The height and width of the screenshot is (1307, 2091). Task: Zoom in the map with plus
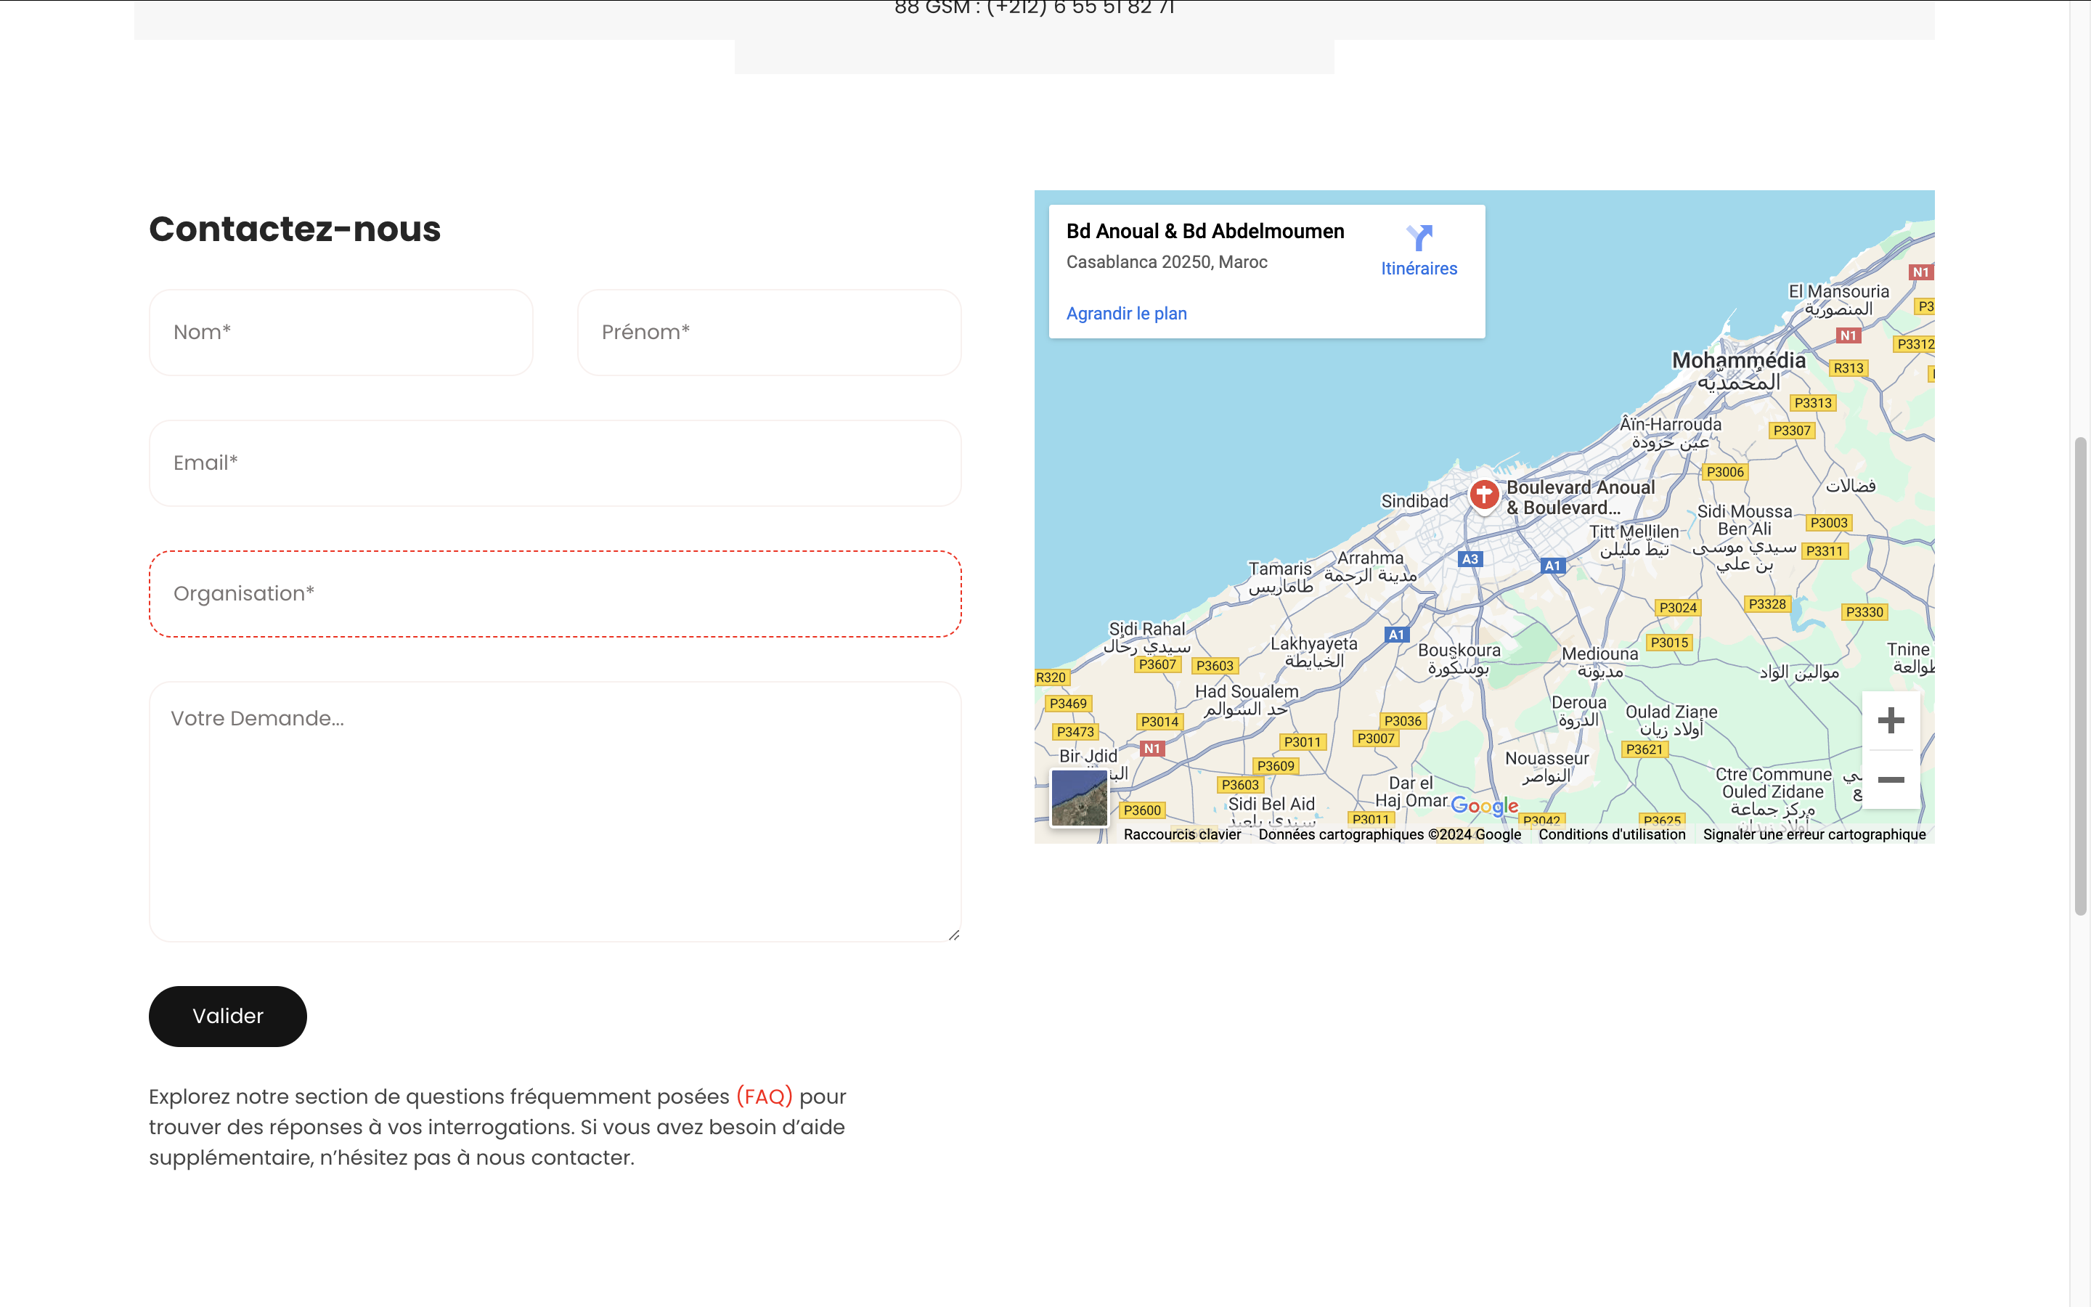[1891, 720]
